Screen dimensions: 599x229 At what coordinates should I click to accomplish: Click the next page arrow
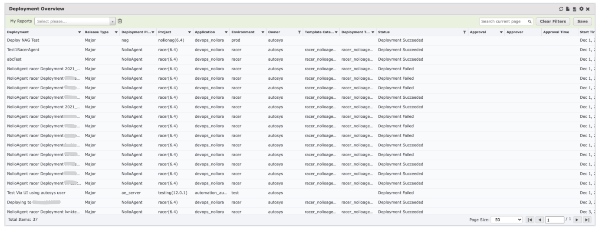pyautogui.click(x=578, y=220)
